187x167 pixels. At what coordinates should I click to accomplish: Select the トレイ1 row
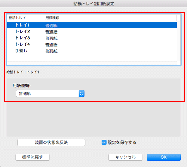point(92,25)
